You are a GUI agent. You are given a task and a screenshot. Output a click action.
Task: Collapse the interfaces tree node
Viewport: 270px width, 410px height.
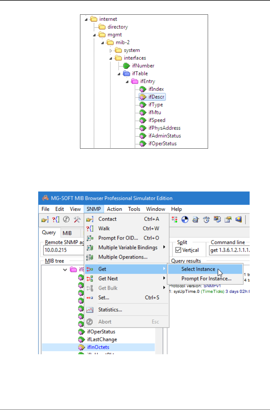click(111, 58)
